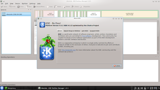Click the Copy toolbar icon

click(47, 7)
